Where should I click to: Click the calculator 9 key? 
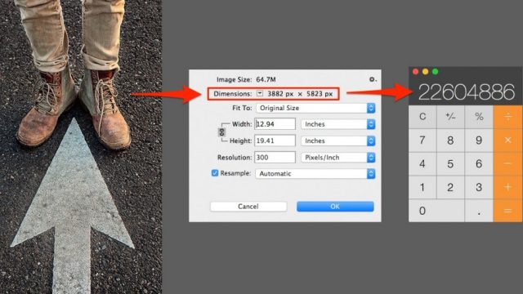point(479,140)
